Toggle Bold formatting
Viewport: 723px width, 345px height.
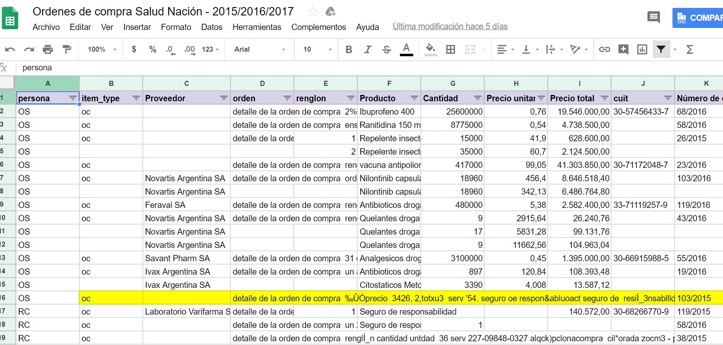pos(349,50)
